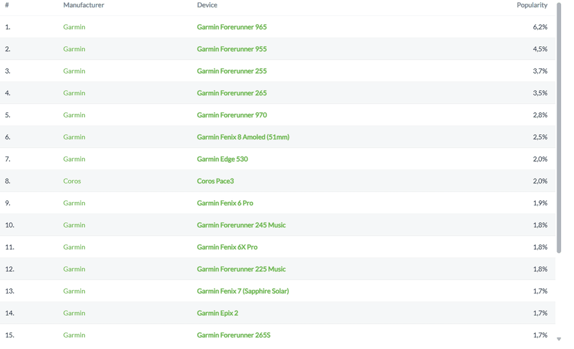
Task: Click the # column header
Action: 7,4
